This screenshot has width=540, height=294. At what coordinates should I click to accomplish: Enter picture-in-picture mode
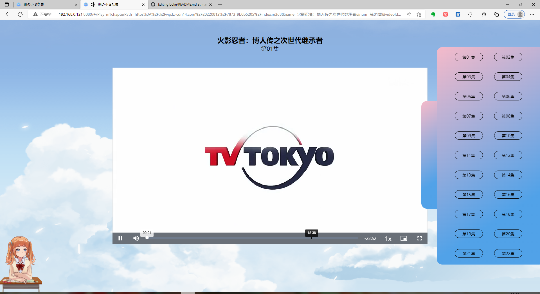point(404,238)
